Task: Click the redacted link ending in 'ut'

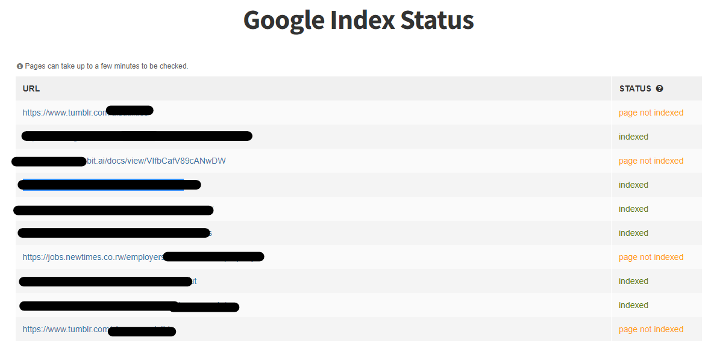Action: click(x=108, y=281)
